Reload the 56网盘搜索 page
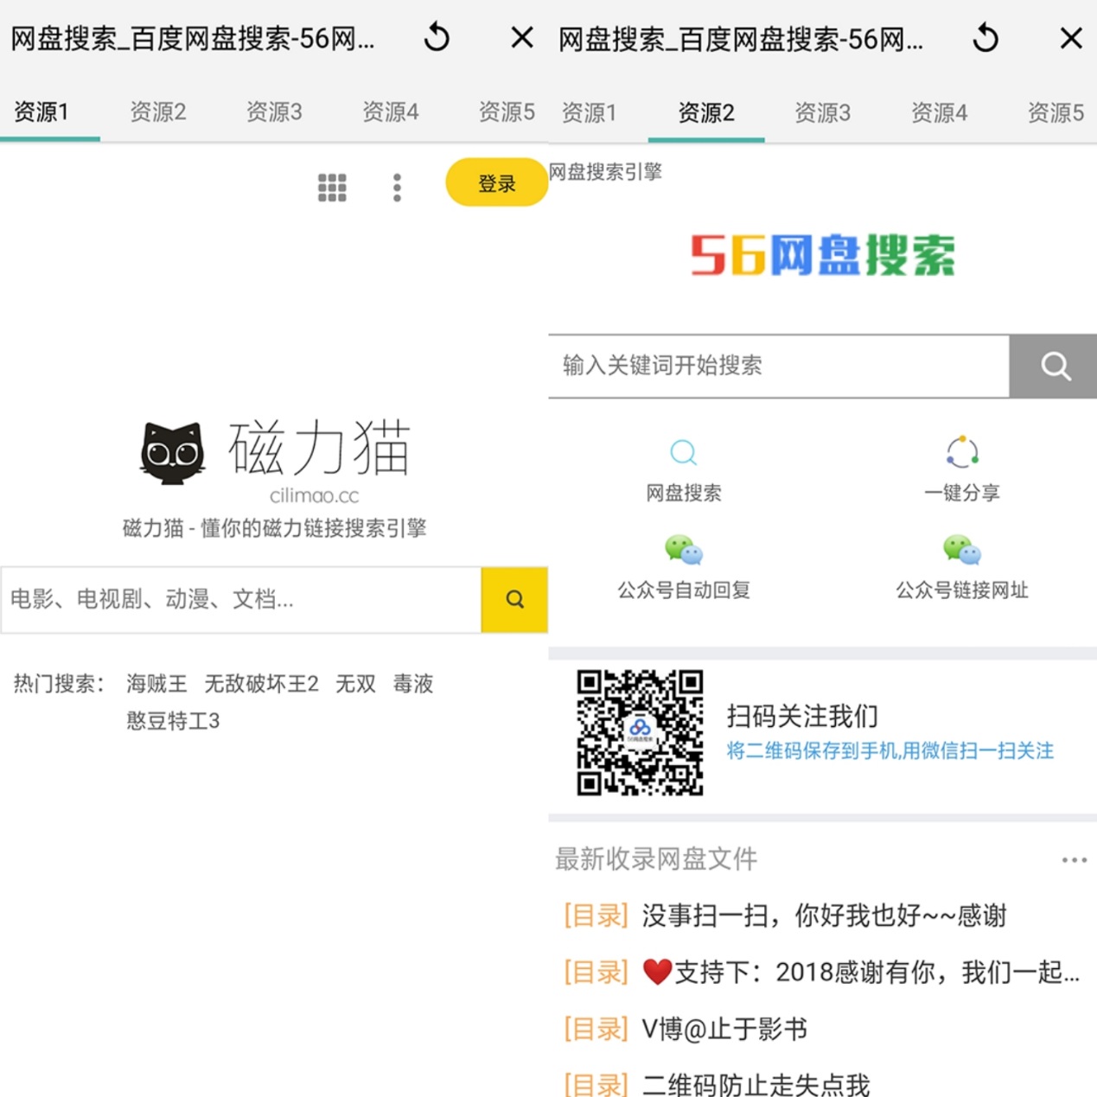 pos(985,38)
